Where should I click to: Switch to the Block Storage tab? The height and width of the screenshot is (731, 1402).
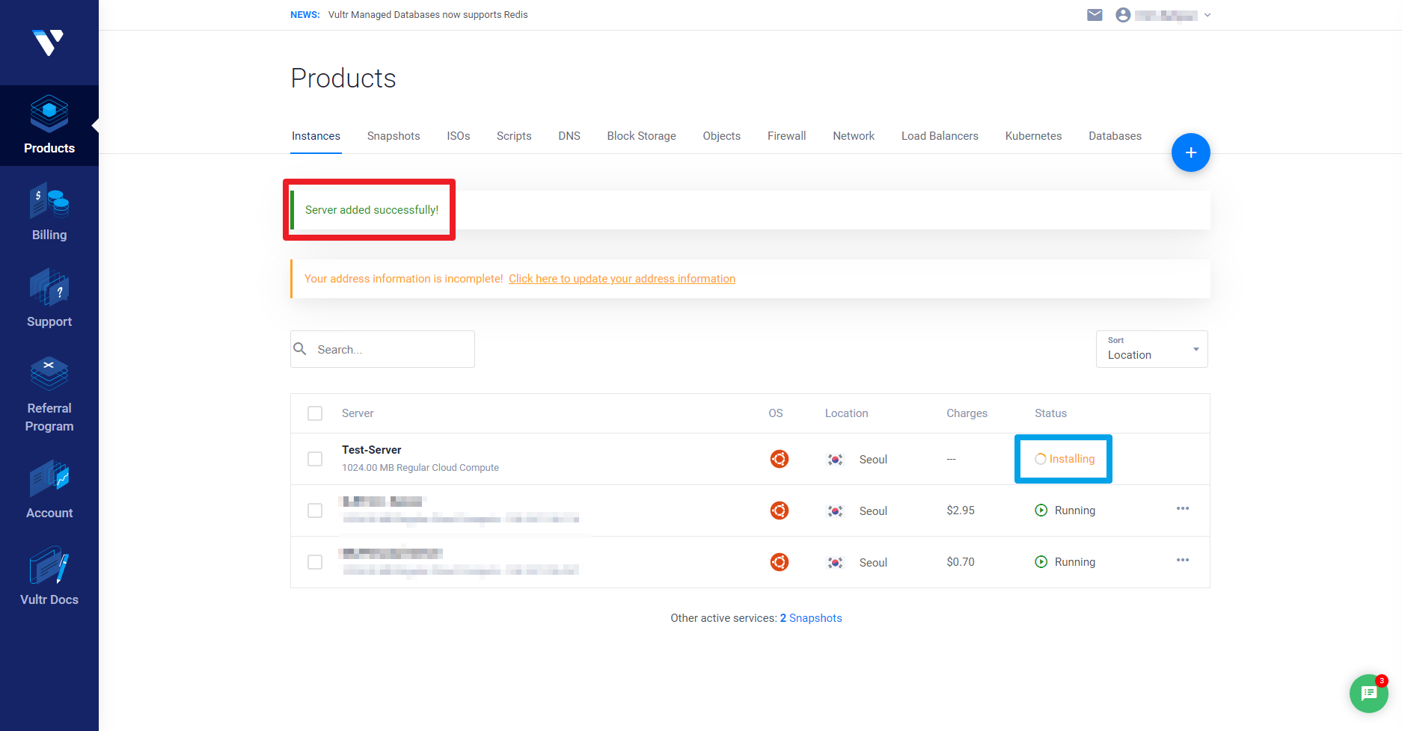[641, 136]
